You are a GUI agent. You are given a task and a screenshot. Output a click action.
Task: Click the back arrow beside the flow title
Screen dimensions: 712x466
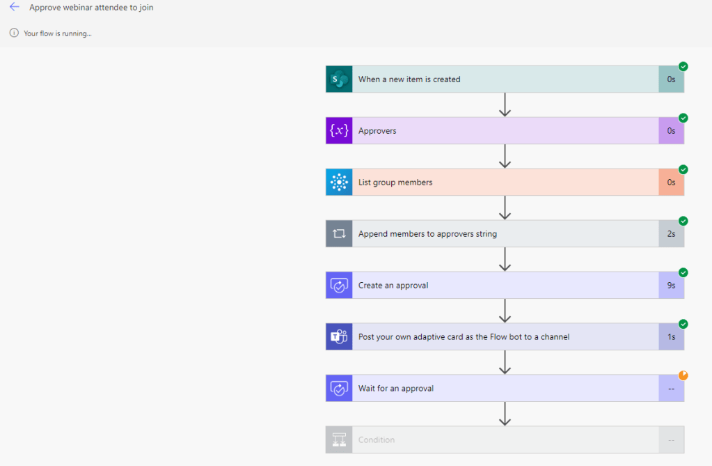[14, 7]
